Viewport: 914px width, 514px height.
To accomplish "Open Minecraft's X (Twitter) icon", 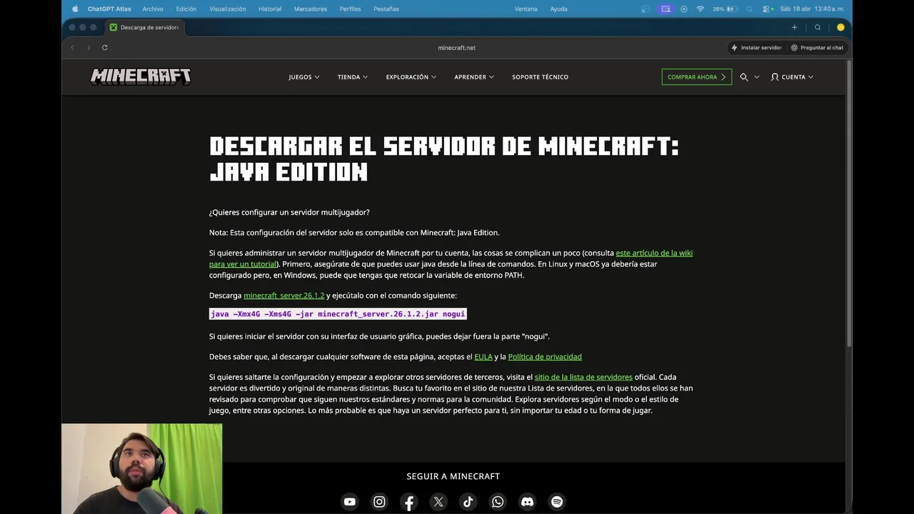I will pyautogui.click(x=438, y=502).
